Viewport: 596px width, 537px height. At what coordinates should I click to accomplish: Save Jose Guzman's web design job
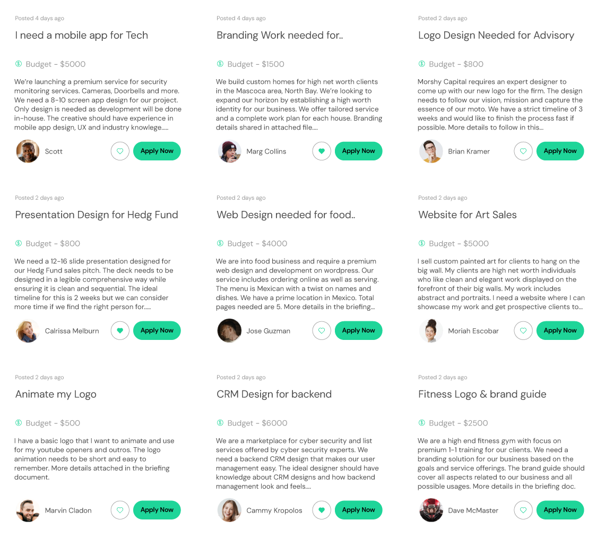pyautogui.click(x=322, y=331)
